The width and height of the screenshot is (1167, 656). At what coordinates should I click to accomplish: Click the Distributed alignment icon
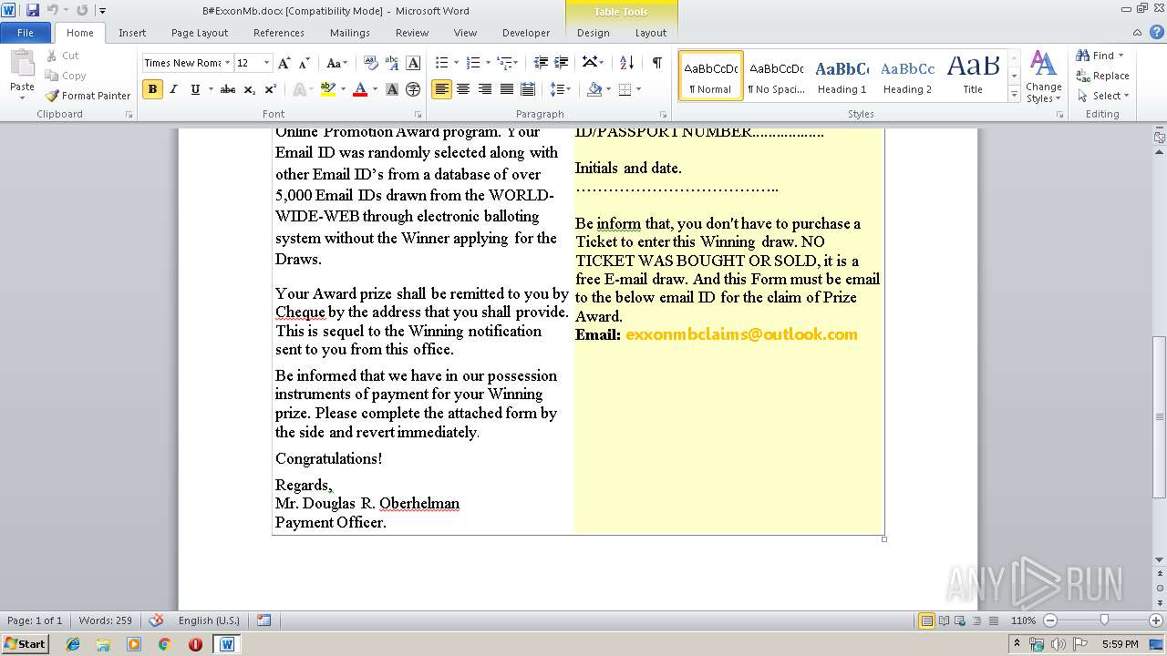529,89
